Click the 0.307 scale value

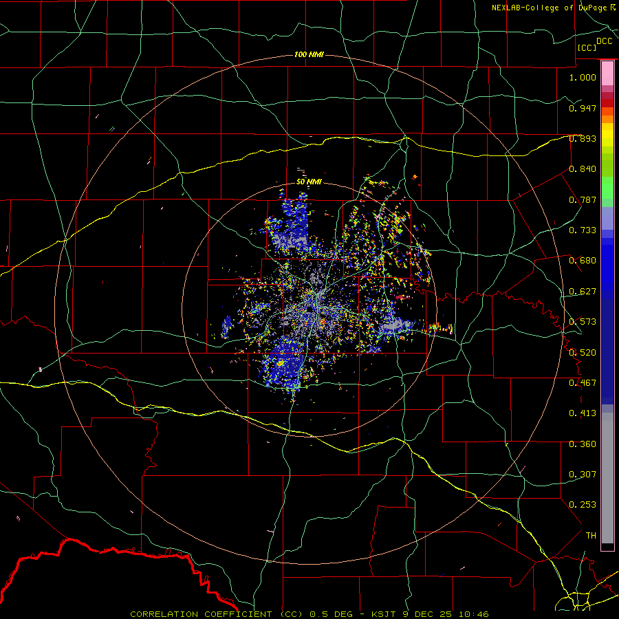pyautogui.click(x=583, y=475)
